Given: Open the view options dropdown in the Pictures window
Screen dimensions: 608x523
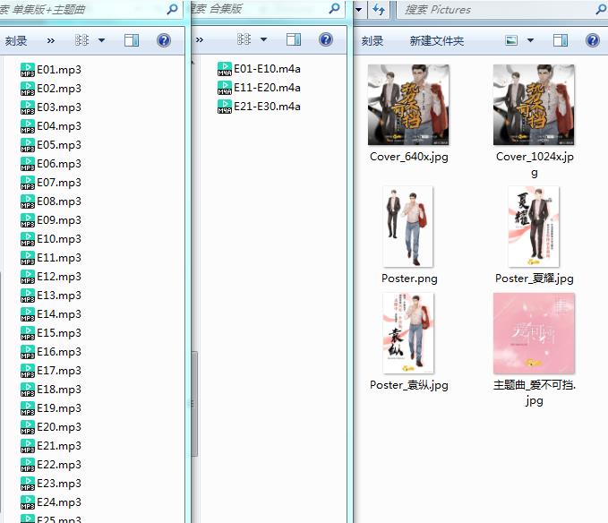Looking at the screenshot, I should (x=530, y=41).
